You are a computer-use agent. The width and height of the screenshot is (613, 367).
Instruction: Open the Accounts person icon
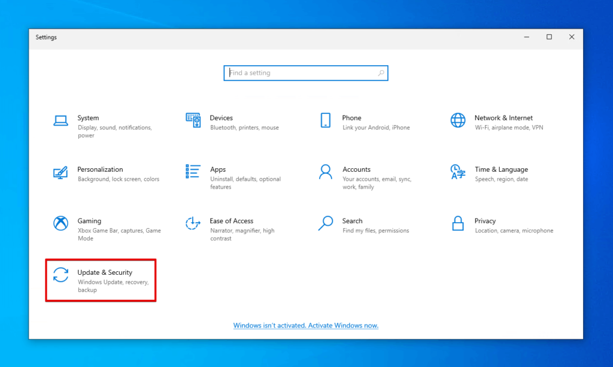pyautogui.click(x=325, y=172)
